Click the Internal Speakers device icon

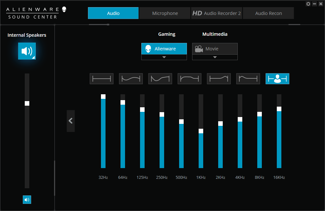[x=27, y=51]
